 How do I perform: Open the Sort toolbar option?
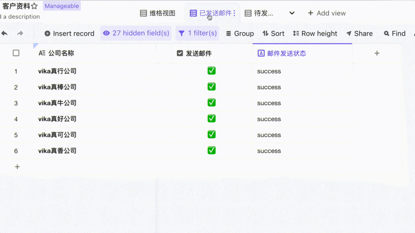[273, 33]
